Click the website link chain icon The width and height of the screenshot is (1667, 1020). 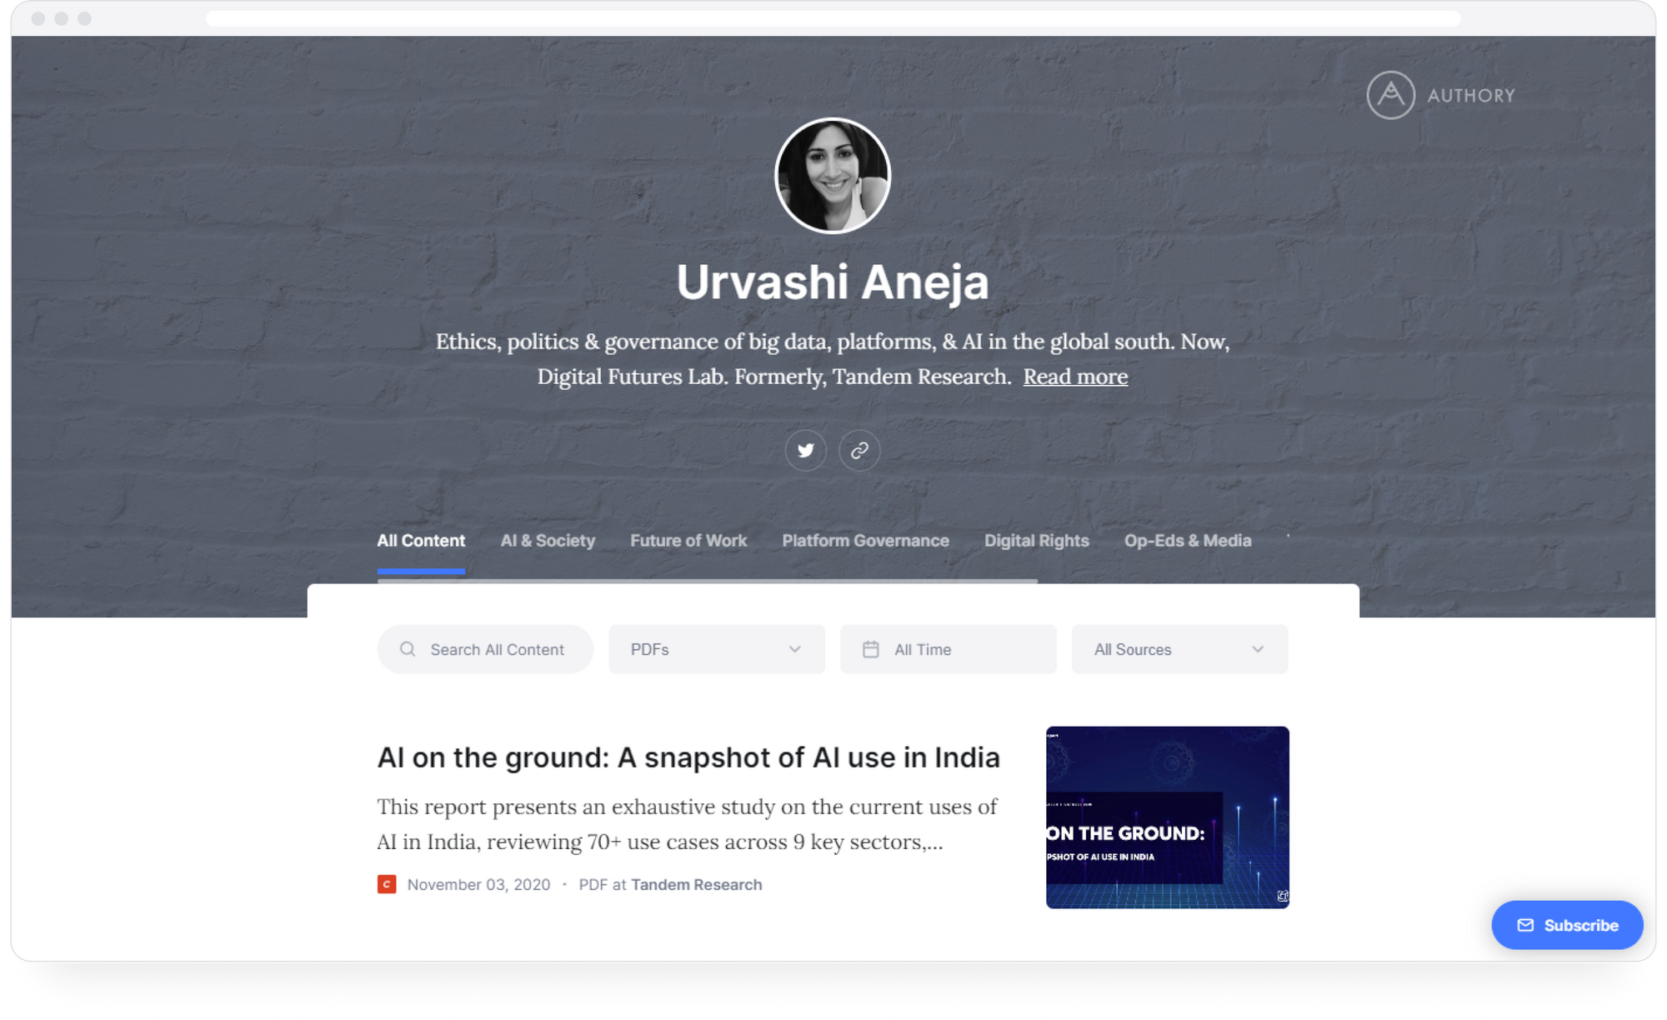pos(859,450)
